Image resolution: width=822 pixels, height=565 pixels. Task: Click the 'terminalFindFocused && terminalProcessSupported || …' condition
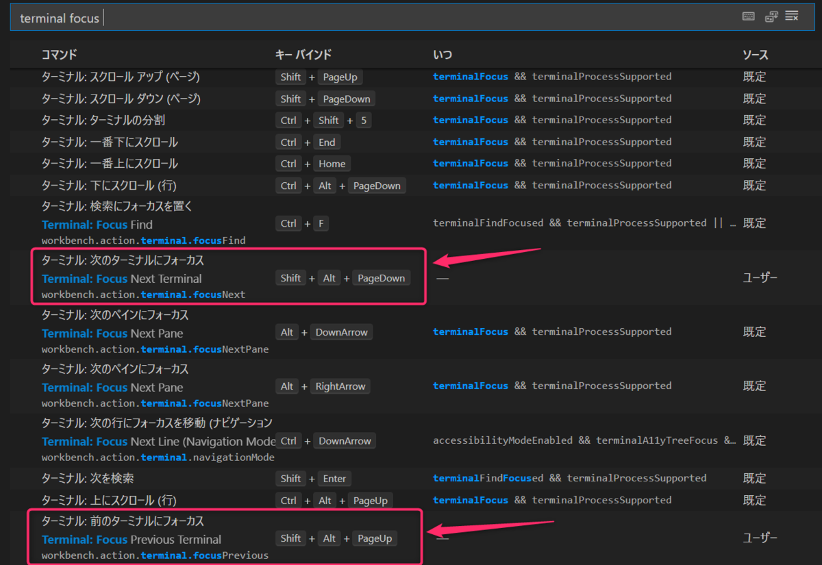pyautogui.click(x=585, y=223)
